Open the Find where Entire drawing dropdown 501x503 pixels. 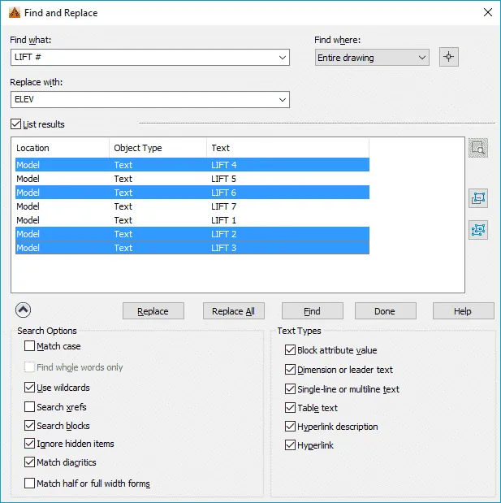tap(372, 58)
